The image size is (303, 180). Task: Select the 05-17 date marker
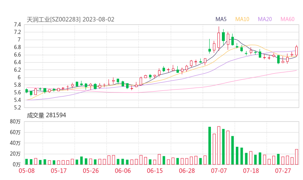[x=59, y=171]
